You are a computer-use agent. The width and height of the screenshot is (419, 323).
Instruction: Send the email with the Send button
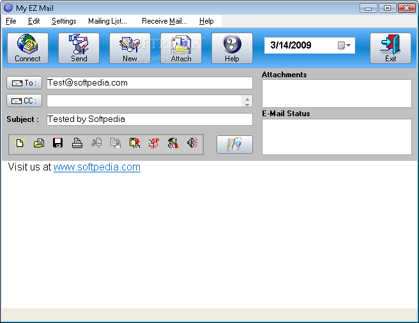click(79, 49)
